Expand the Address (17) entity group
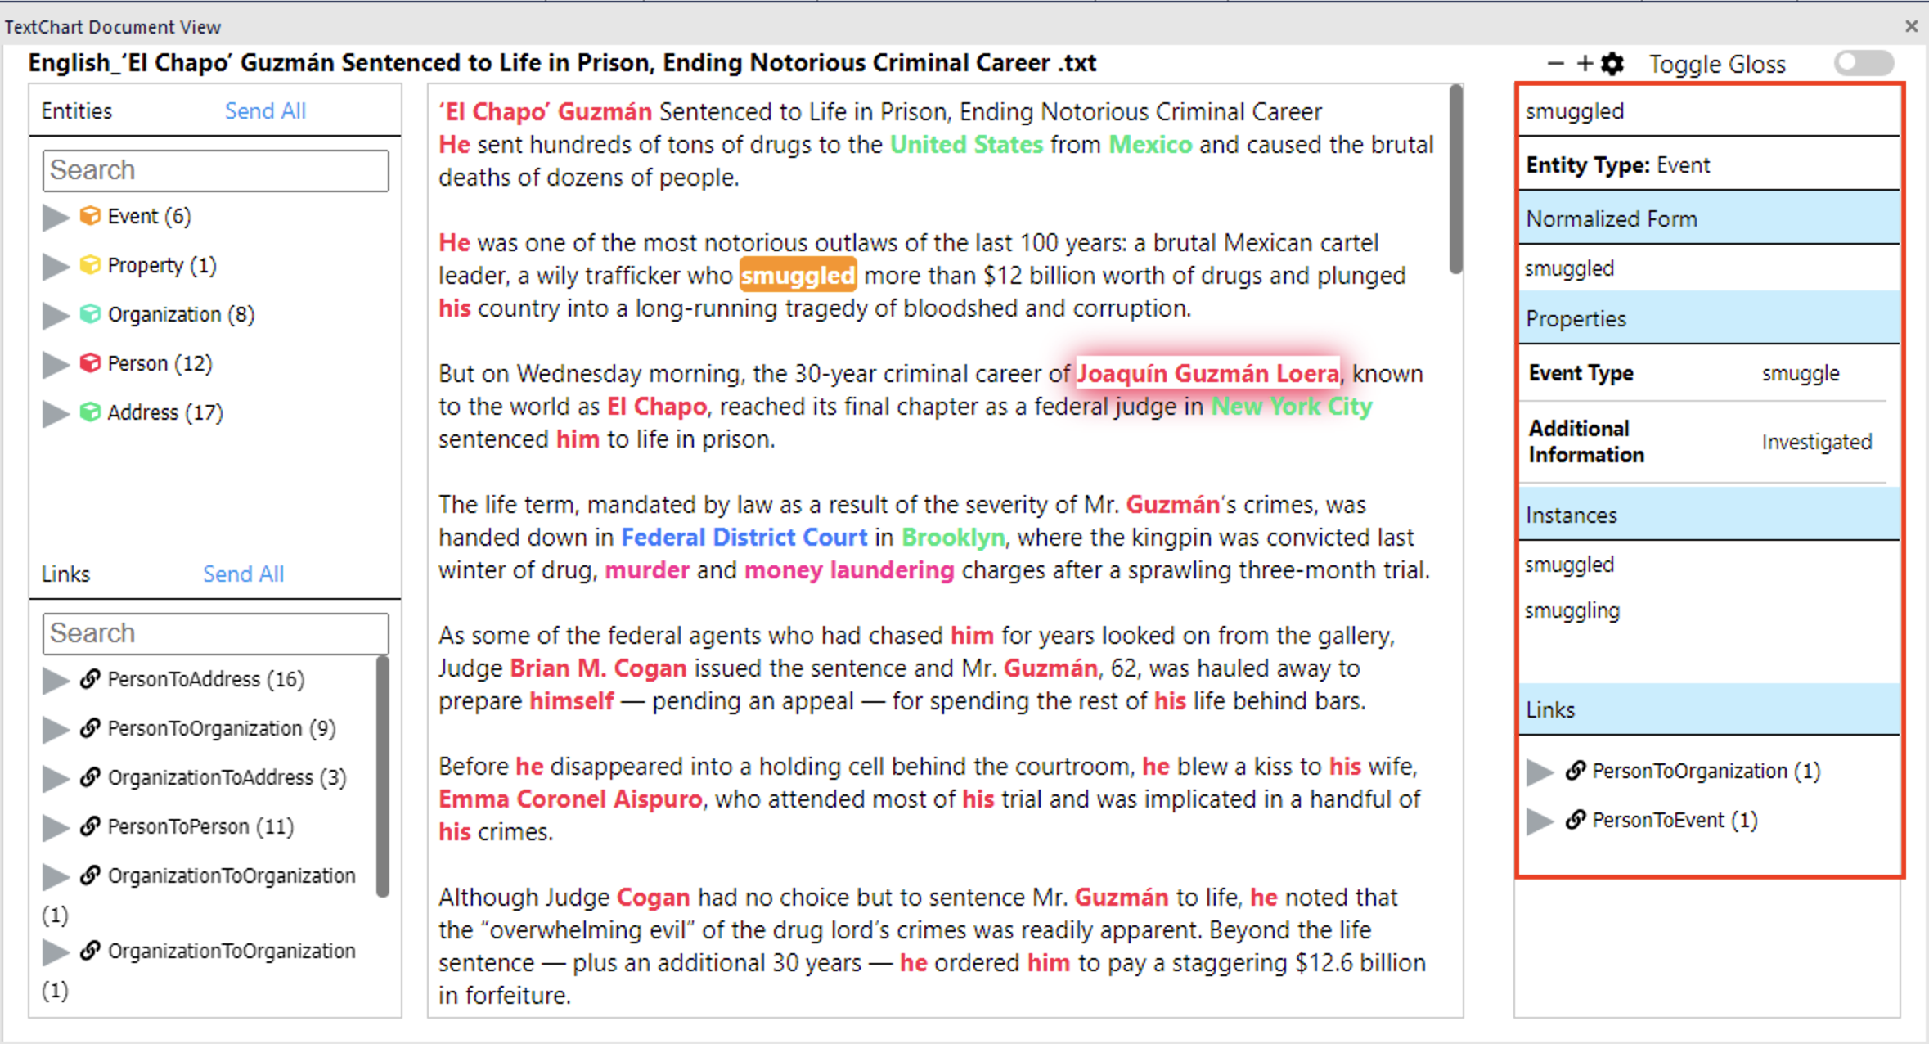This screenshot has width=1929, height=1044. tap(56, 413)
